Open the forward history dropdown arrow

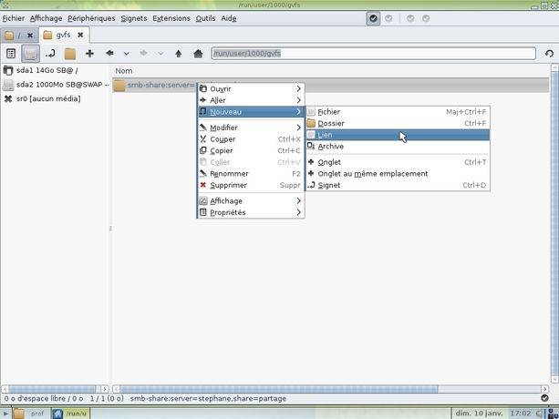coord(160,54)
